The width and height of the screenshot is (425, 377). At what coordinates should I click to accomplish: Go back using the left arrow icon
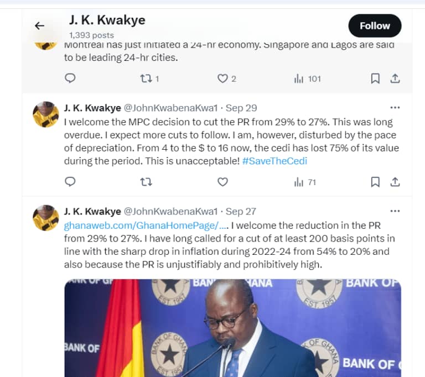point(40,26)
